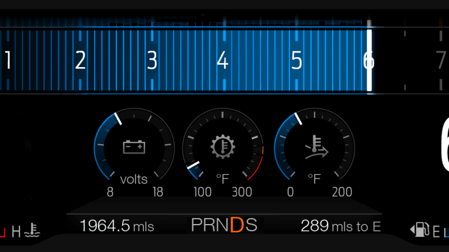Click the battery voltage gauge icon

click(x=134, y=147)
